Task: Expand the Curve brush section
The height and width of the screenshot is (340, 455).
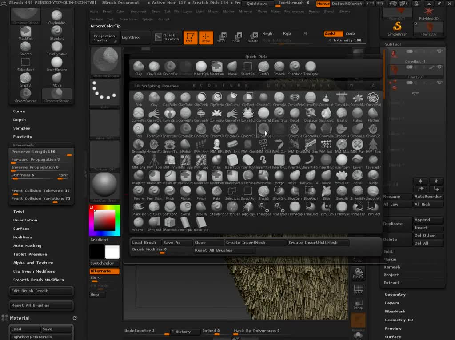Action: tap(19, 111)
